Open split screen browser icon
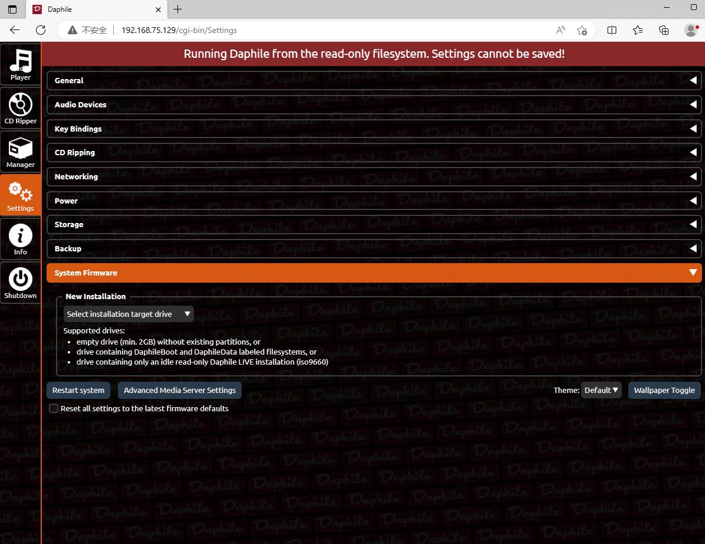This screenshot has width=705, height=544. (611, 30)
